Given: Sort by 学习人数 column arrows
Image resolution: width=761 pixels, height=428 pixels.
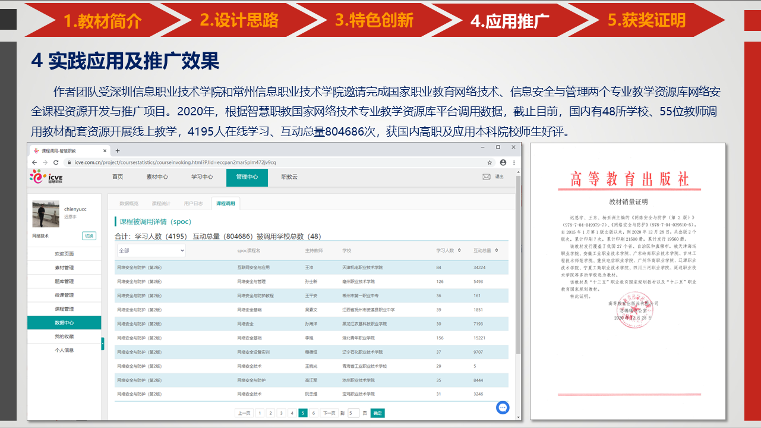Looking at the screenshot, I should click(459, 250).
